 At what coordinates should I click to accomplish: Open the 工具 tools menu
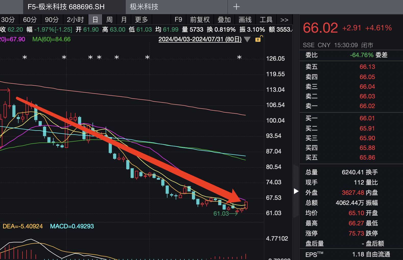266,20
